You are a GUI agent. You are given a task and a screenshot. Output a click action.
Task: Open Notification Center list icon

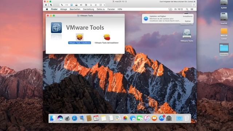point(192,9)
